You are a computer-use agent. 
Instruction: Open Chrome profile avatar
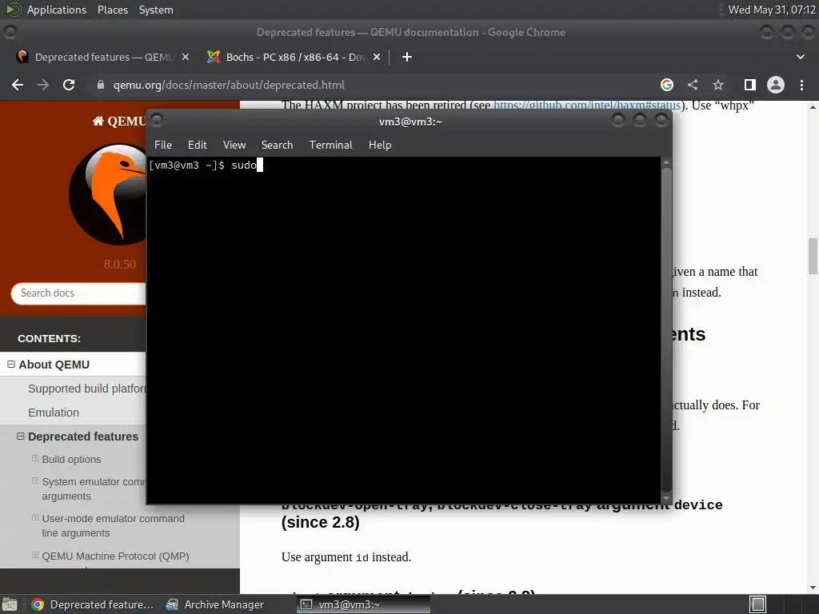[x=776, y=85]
